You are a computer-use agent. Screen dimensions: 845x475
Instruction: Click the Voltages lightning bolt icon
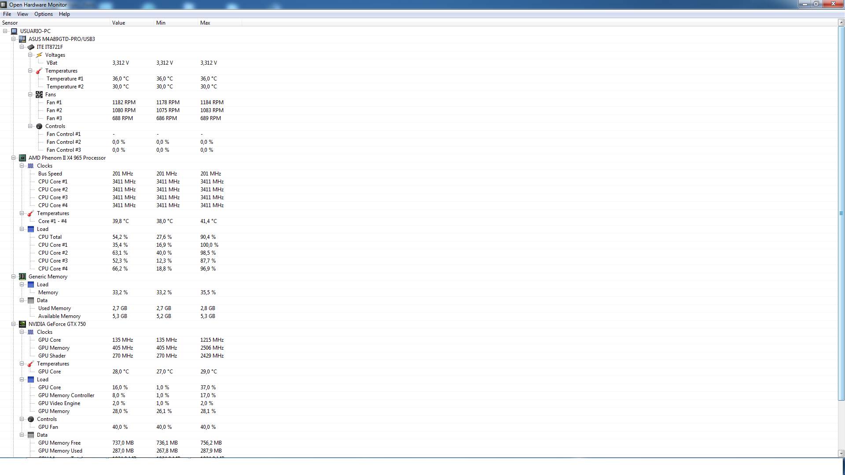point(39,55)
